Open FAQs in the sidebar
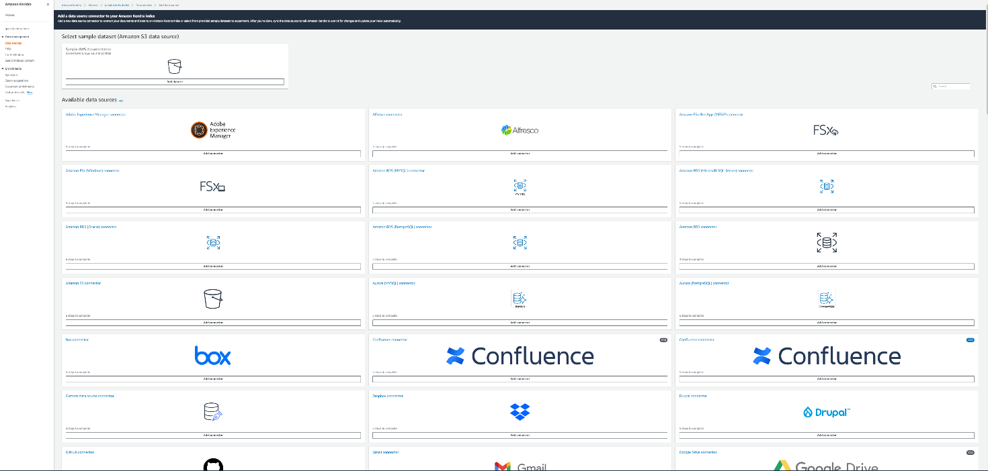 tap(8, 48)
